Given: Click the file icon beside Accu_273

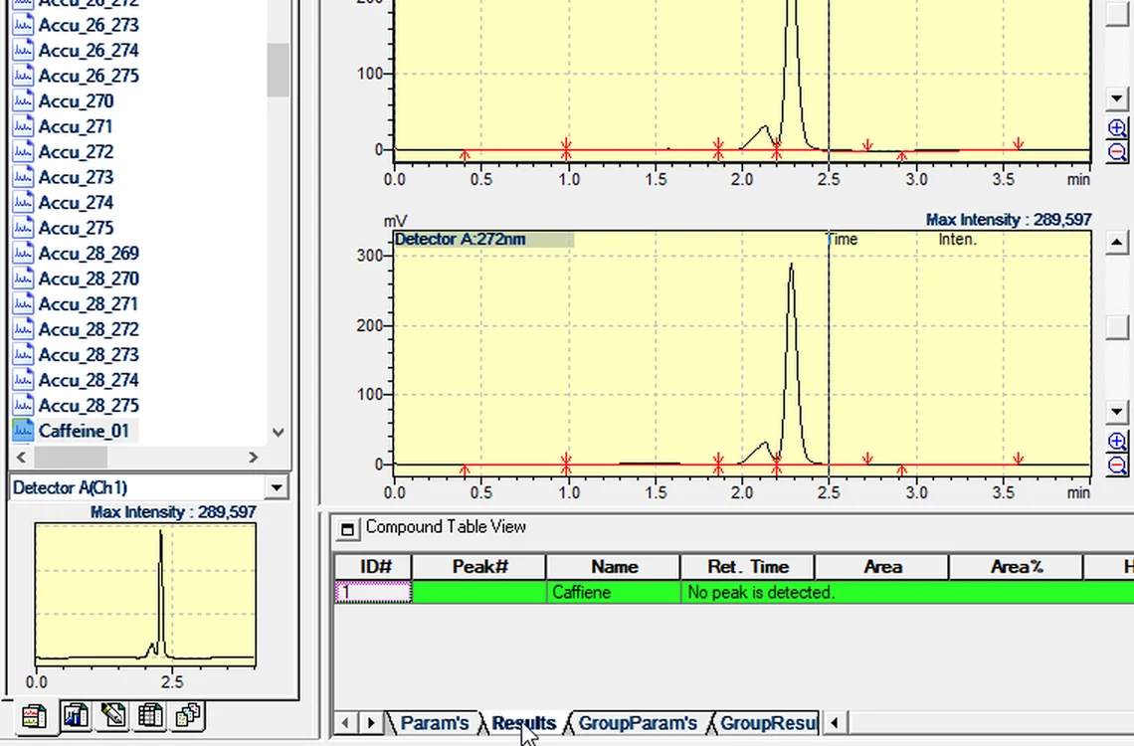Looking at the screenshot, I should pos(23,176).
